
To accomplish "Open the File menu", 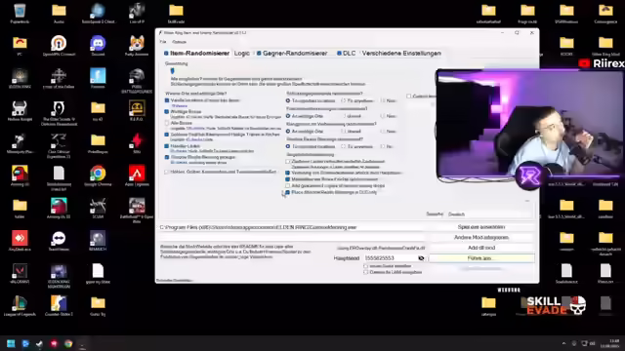I will click(163, 42).
